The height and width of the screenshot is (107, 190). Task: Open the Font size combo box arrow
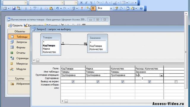pos(76,3)
